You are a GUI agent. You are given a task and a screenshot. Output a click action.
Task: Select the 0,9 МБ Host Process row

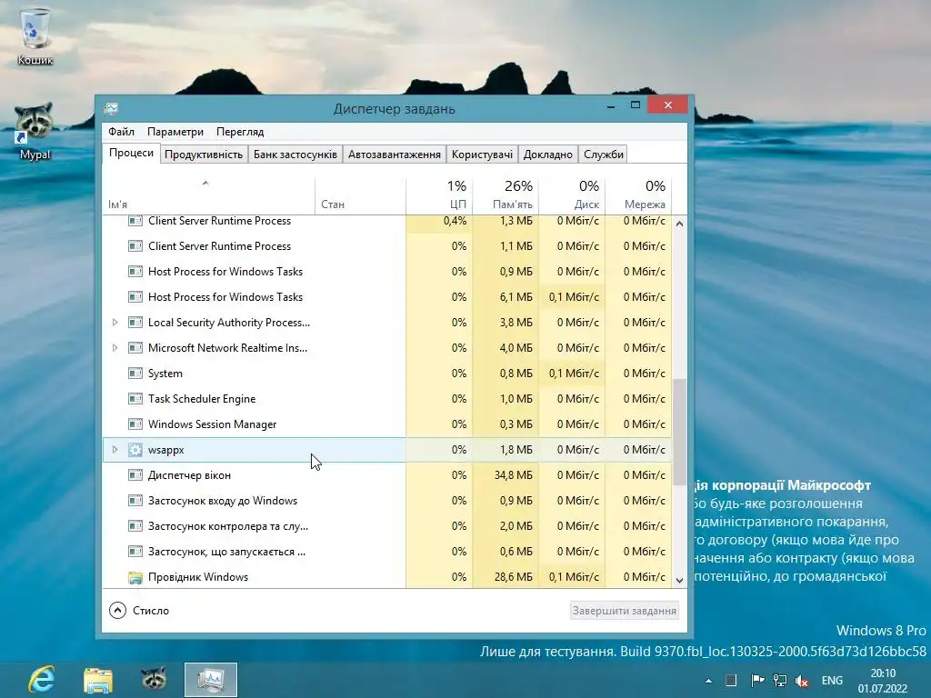387,271
